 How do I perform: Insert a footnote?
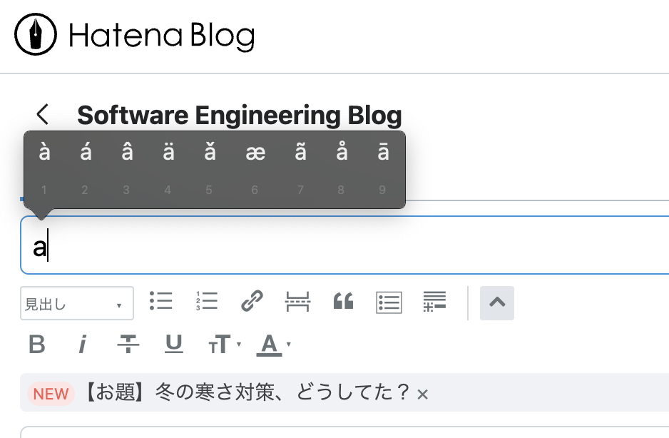pyautogui.click(x=434, y=302)
